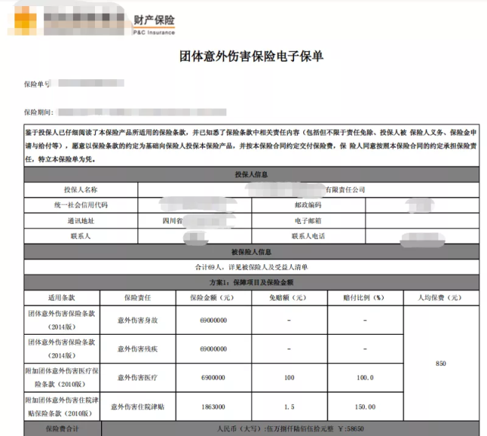Click the total premium ¥:58650 text
This screenshot has width=487, height=436.
[351, 429]
